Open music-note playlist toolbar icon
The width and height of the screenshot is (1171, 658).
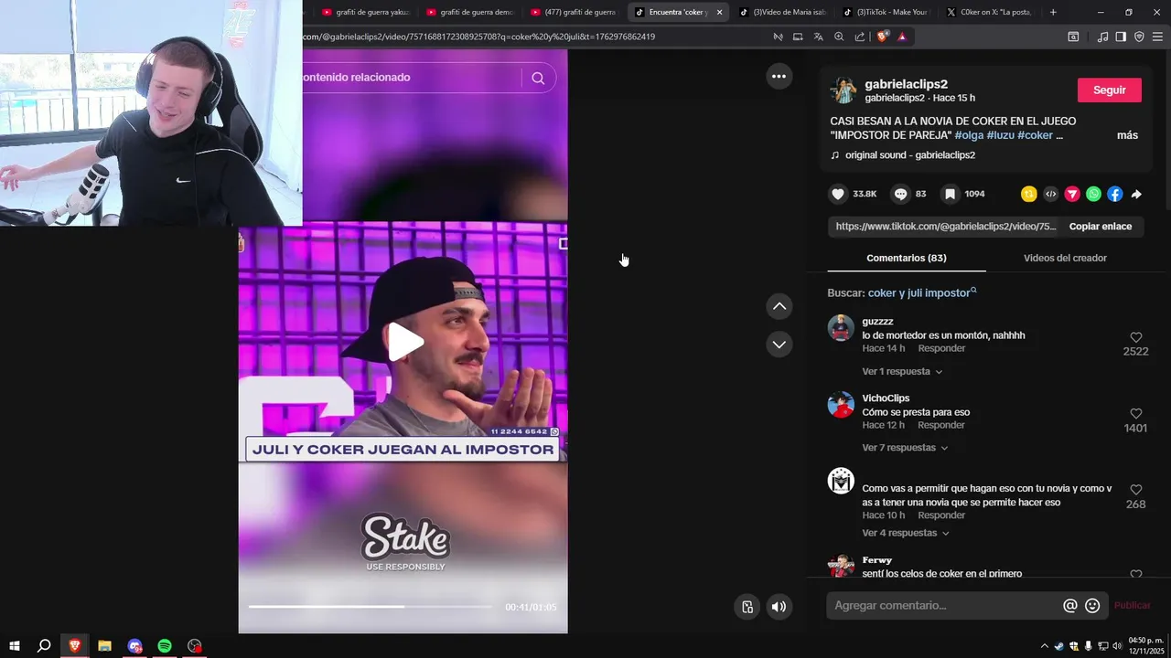click(x=1102, y=37)
